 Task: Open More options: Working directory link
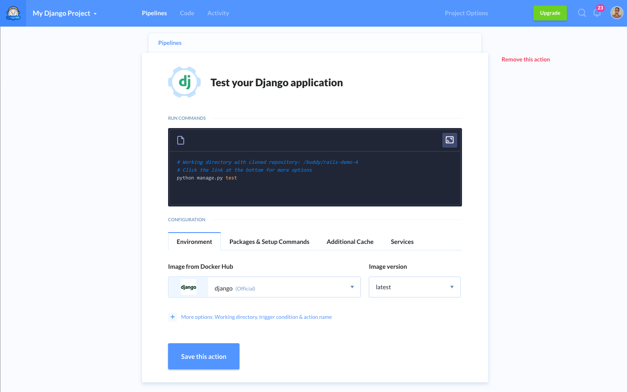click(x=256, y=317)
